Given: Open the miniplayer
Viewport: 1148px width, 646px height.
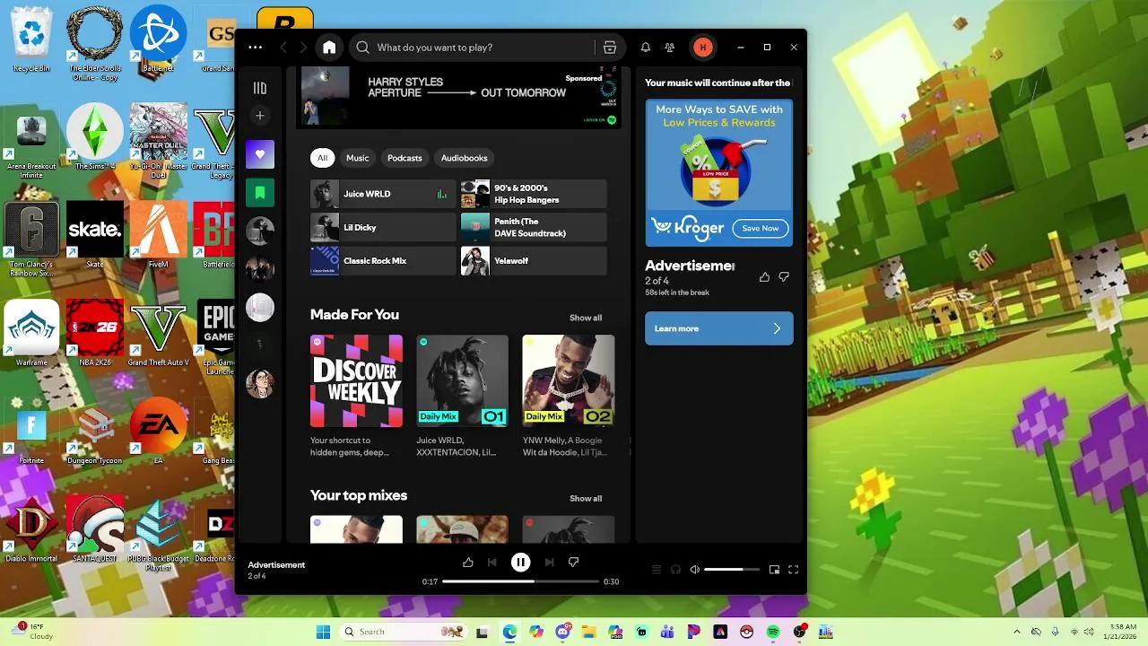Looking at the screenshot, I should 774,570.
